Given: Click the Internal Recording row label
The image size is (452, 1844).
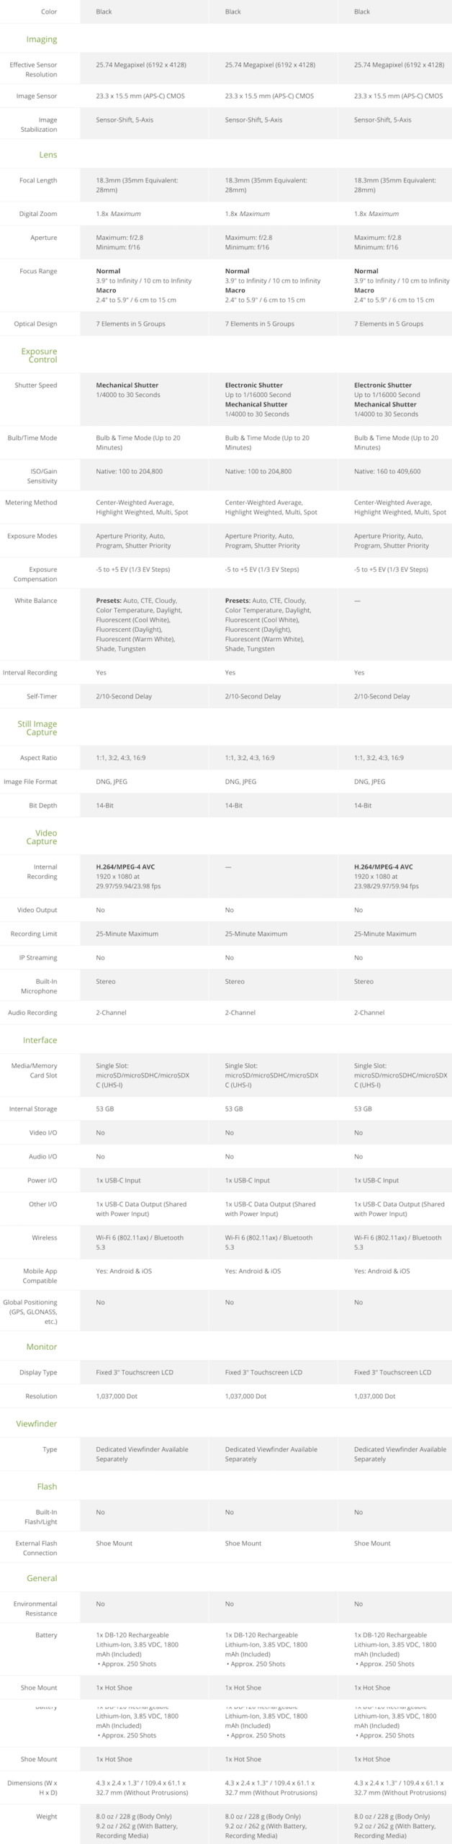Looking at the screenshot, I should (42, 872).
